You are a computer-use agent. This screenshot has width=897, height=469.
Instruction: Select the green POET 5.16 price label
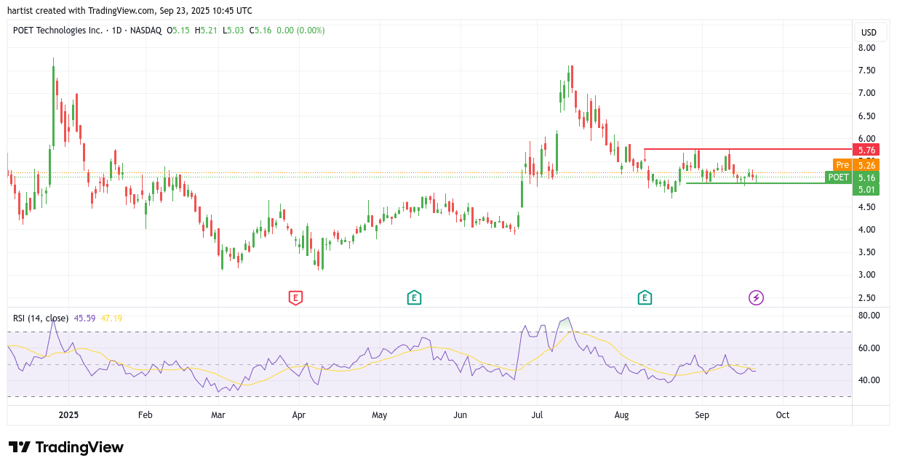tap(853, 177)
